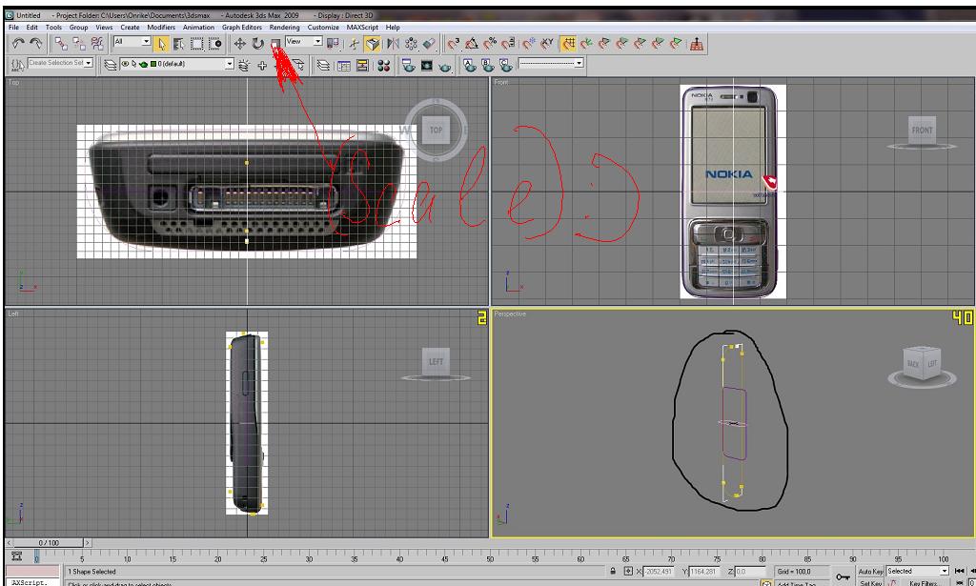Open the Material Editor icon
Image resolution: width=976 pixels, height=586 pixels.
(384, 65)
